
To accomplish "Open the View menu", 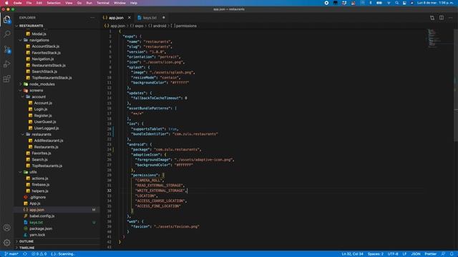I will coord(69,3).
